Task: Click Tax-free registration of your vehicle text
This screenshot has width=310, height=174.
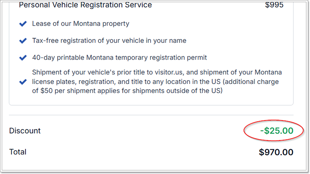Action: (109, 41)
